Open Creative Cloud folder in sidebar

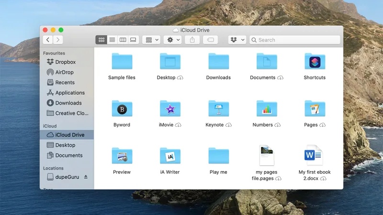point(67,113)
